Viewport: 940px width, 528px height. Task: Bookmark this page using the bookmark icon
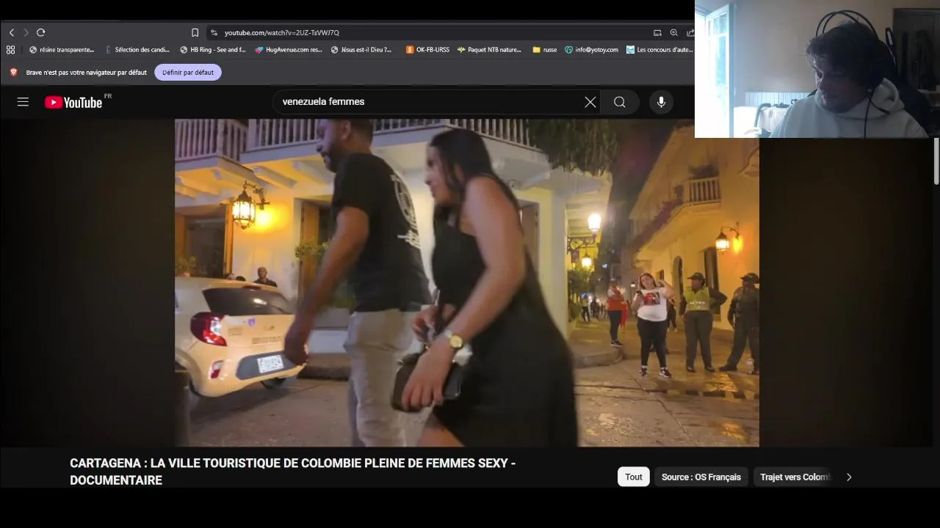(195, 32)
